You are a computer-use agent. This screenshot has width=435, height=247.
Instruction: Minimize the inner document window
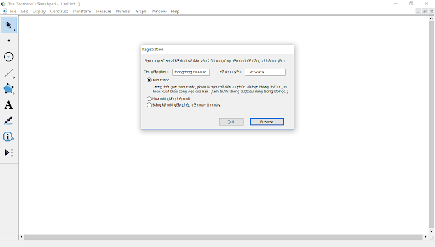419,12
